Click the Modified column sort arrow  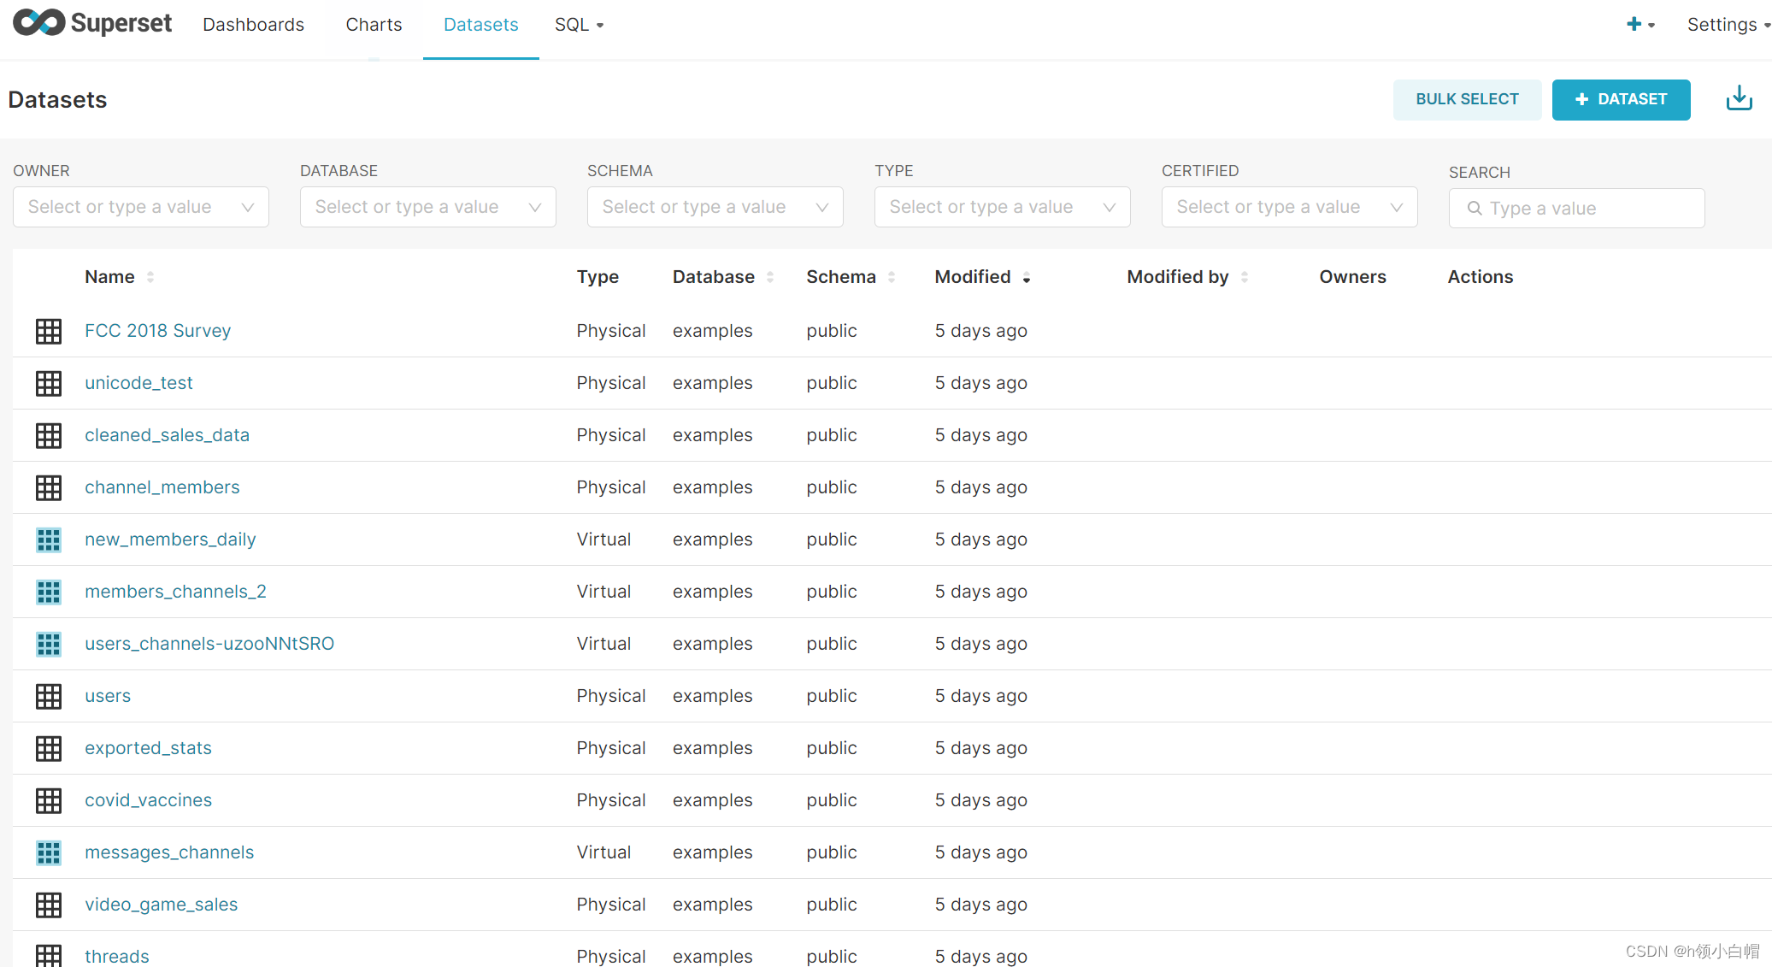[1027, 278]
